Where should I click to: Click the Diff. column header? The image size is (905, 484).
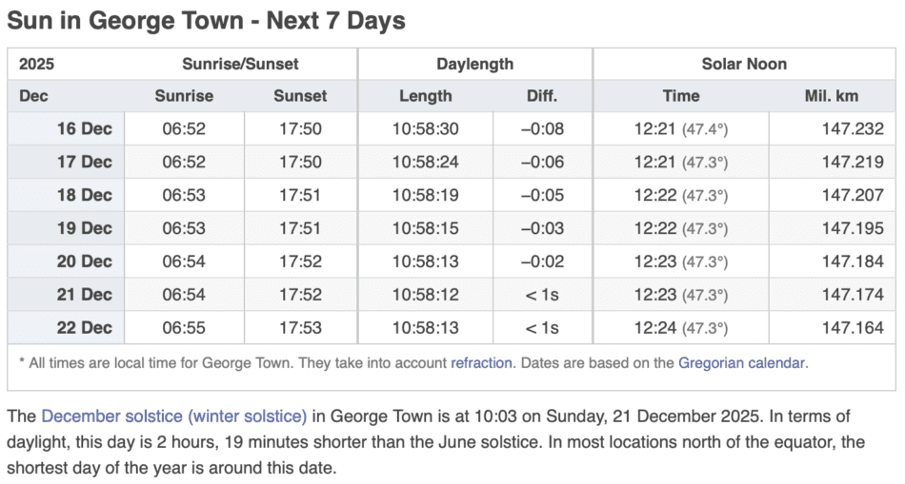tap(542, 96)
